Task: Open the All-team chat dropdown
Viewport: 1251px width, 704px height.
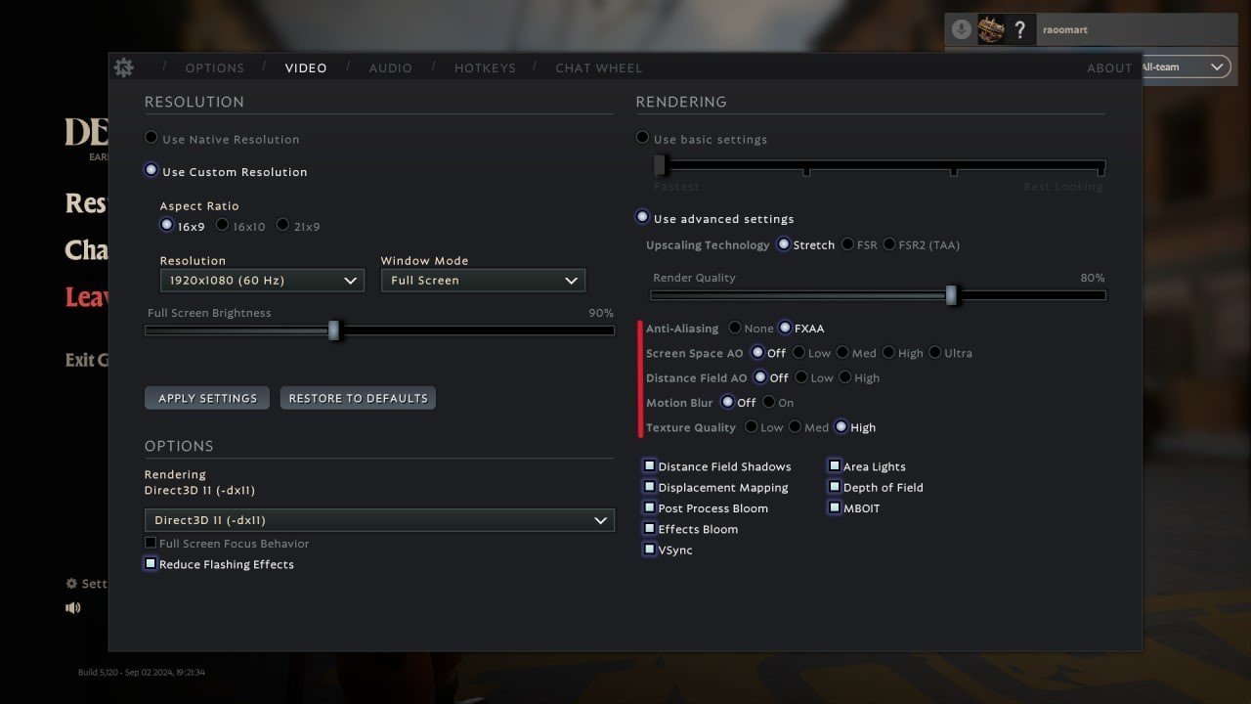Action: (x=1185, y=66)
